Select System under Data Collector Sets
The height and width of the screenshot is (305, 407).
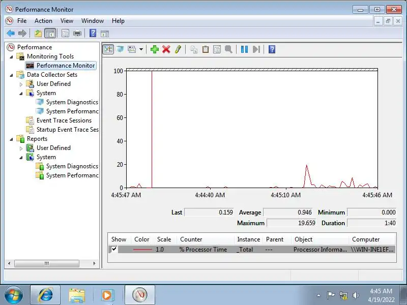pyautogui.click(x=46, y=93)
